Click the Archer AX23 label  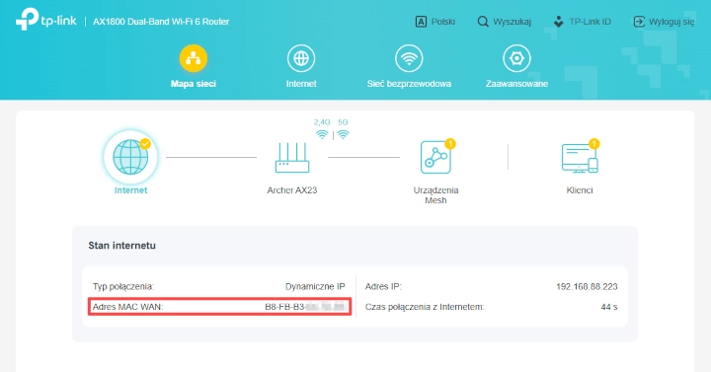pyautogui.click(x=292, y=190)
